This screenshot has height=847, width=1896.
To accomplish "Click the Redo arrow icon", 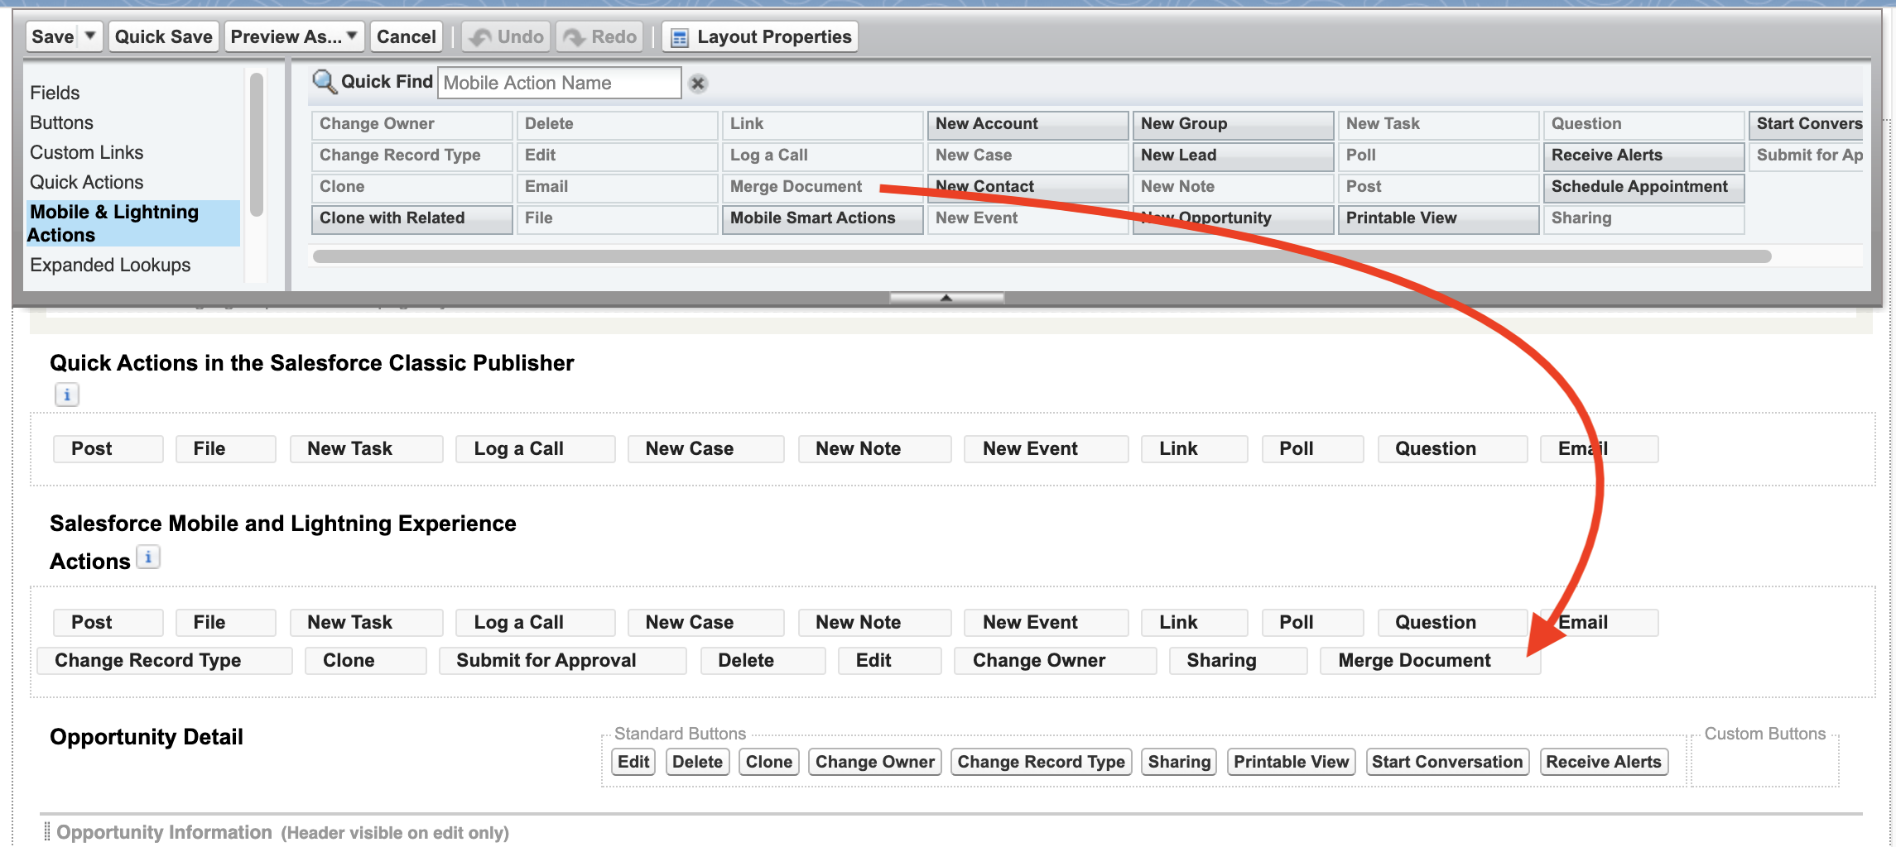I will (573, 36).
